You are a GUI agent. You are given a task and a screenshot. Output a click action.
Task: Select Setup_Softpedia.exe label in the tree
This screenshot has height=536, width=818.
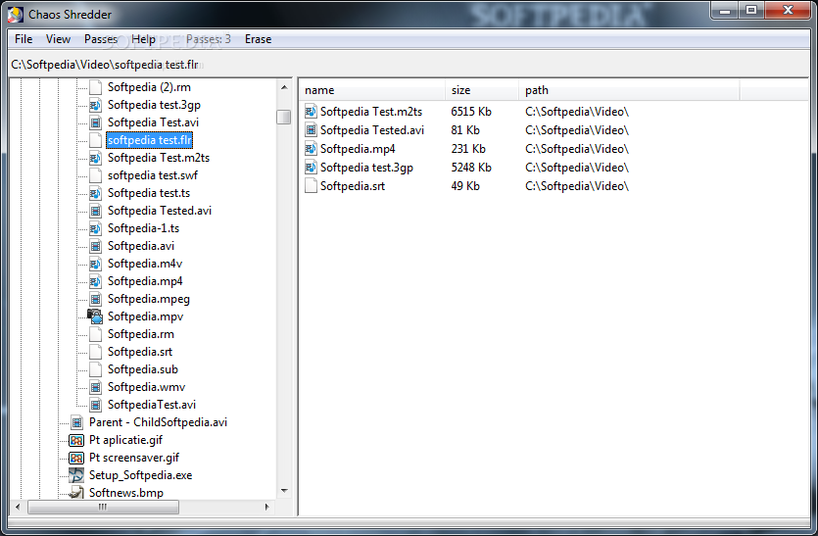point(140,475)
